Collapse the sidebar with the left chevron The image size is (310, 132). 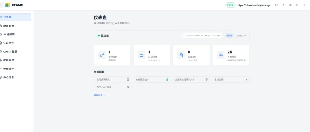(1, 5)
